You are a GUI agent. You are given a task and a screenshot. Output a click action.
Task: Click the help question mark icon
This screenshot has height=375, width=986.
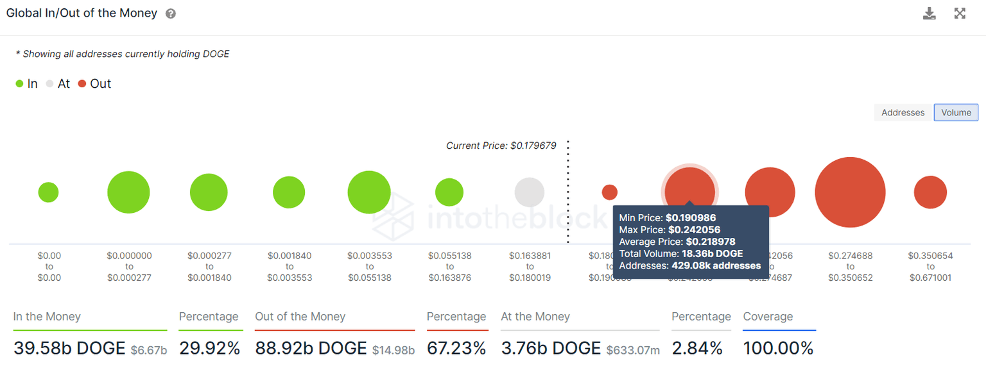[x=170, y=13]
